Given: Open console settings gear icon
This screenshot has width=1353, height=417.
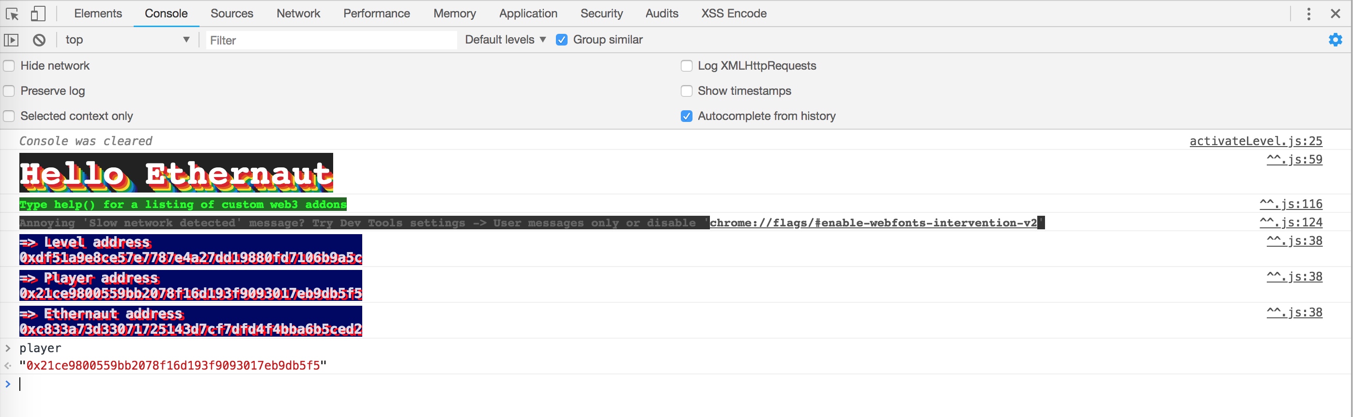Looking at the screenshot, I should point(1335,39).
